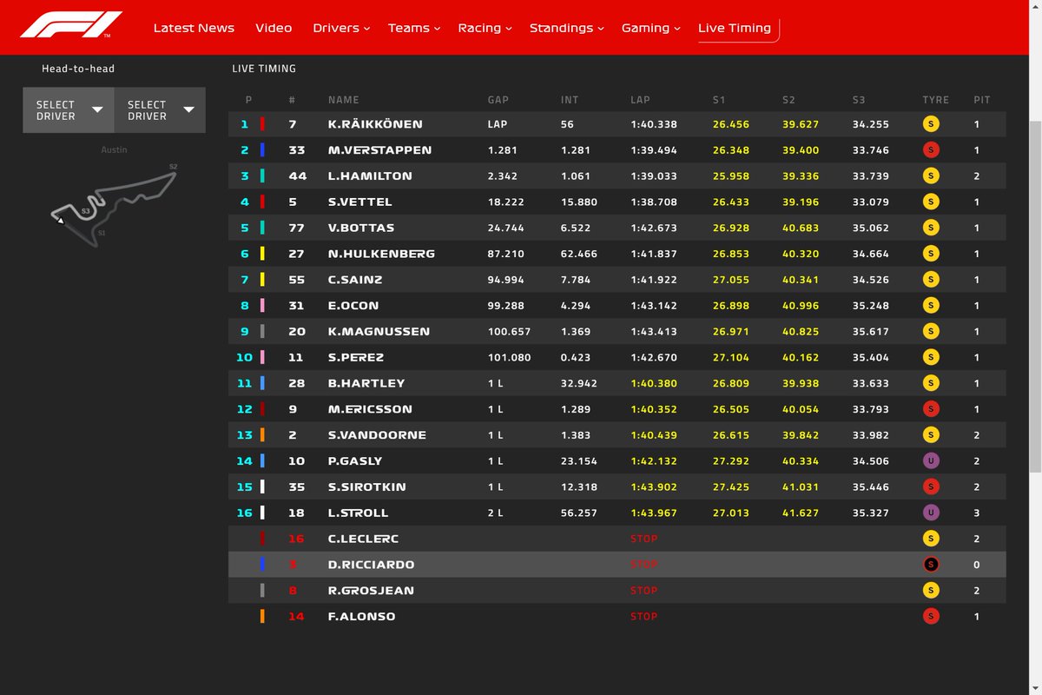Click Verstappen's blue team color bar
The width and height of the screenshot is (1042, 695).
point(262,150)
